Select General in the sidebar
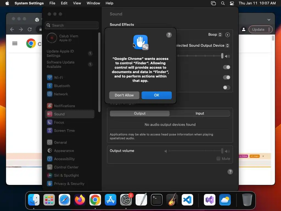The width and height of the screenshot is (281, 211). [x=70, y=143]
